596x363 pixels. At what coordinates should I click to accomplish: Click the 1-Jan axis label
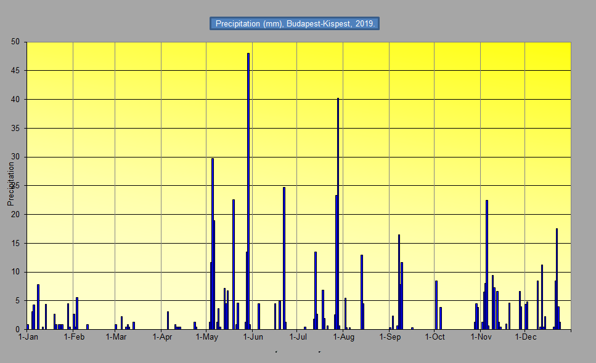[x=28, y=337]
